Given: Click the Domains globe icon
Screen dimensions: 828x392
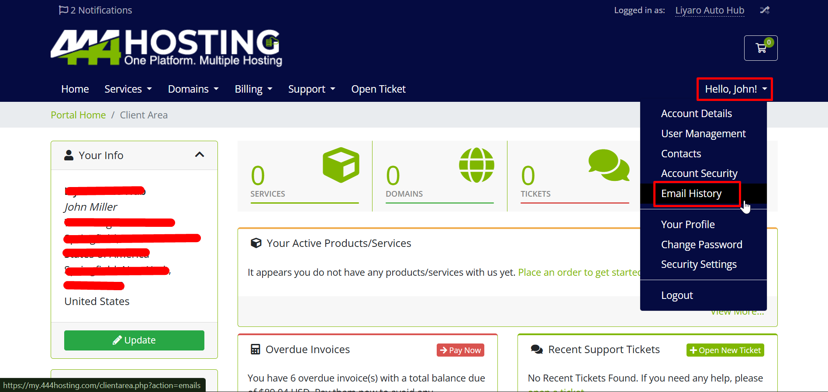Looking at the screenshot, I should tap(476, 165).
